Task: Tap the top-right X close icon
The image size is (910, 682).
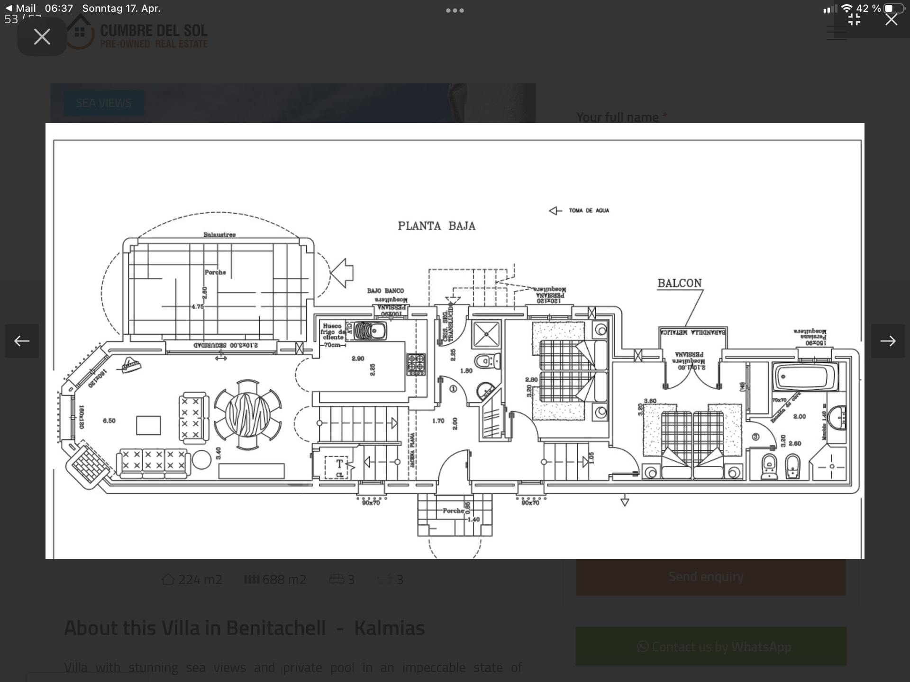Action: (891, 19)
